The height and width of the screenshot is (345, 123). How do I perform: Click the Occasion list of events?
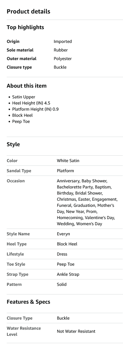click(x=87, y=202)
